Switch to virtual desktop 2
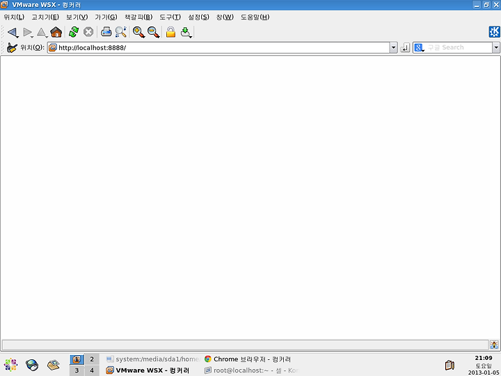The image size is (501, 376). pos(92,359)
